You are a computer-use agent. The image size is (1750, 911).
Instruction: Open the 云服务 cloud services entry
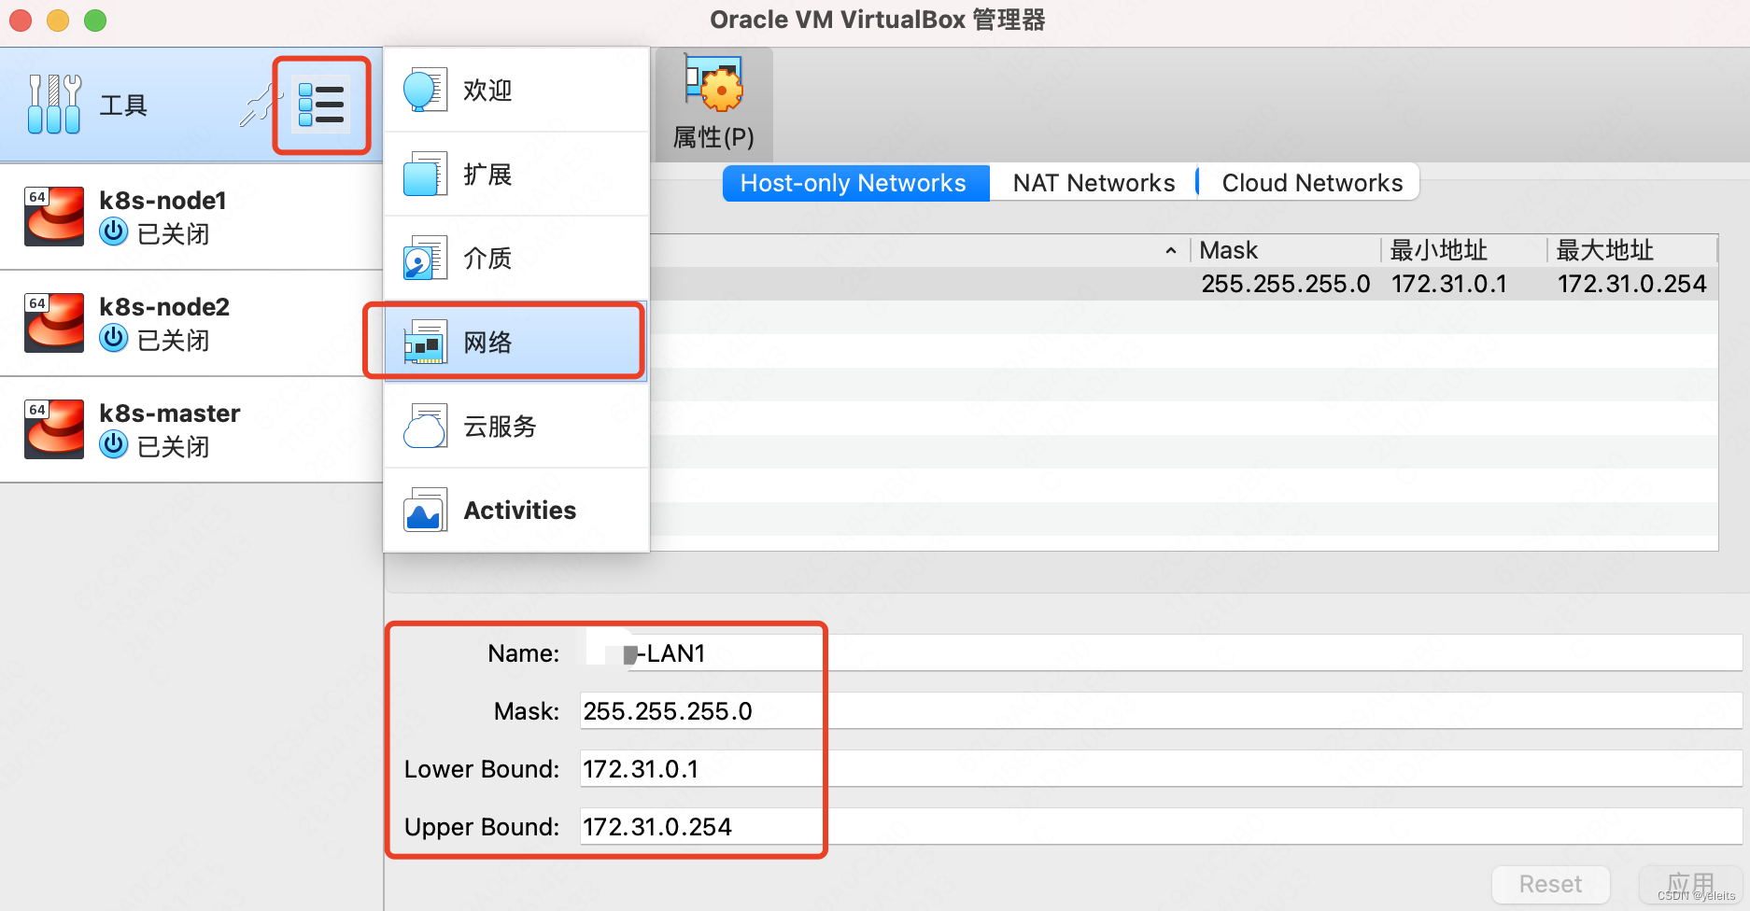tap(516, 426)
